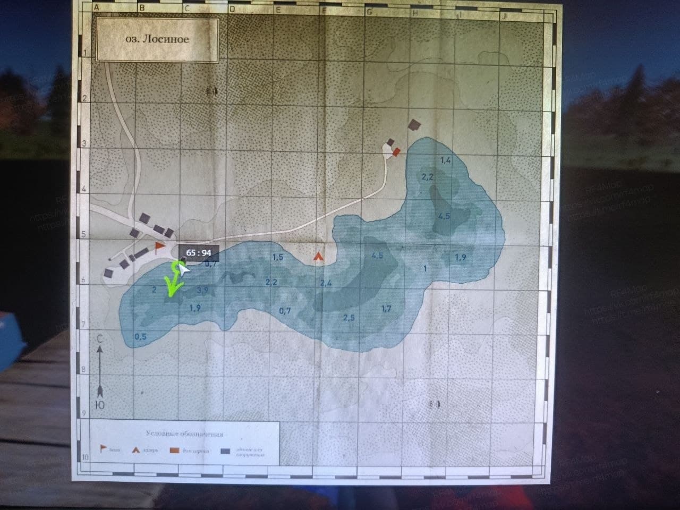Click the 1,5 depth label
Image resolution: width=680 pixels, height=510 pixels.
(x=277, y=257)
